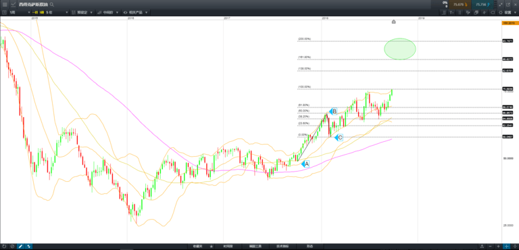This screenshot has height=250, width=519.
Task: Select the B wave label marker
Action: pyautogui.click(x=332, y=111)
